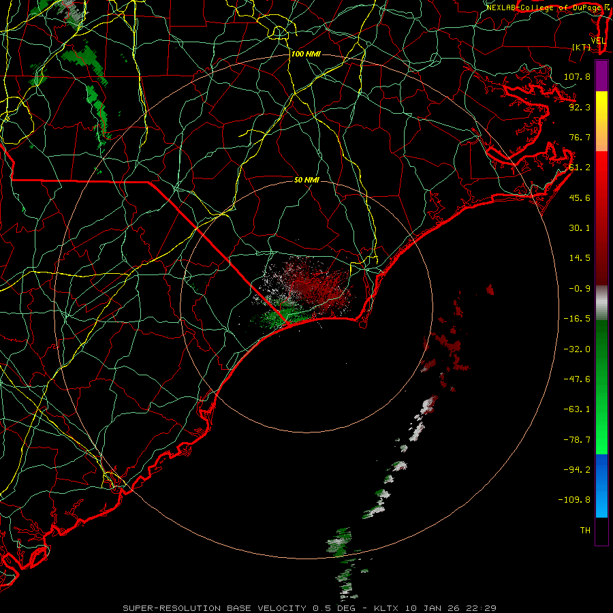Click the [KT] units label
The image size is (613, 613).
(582, 47)
